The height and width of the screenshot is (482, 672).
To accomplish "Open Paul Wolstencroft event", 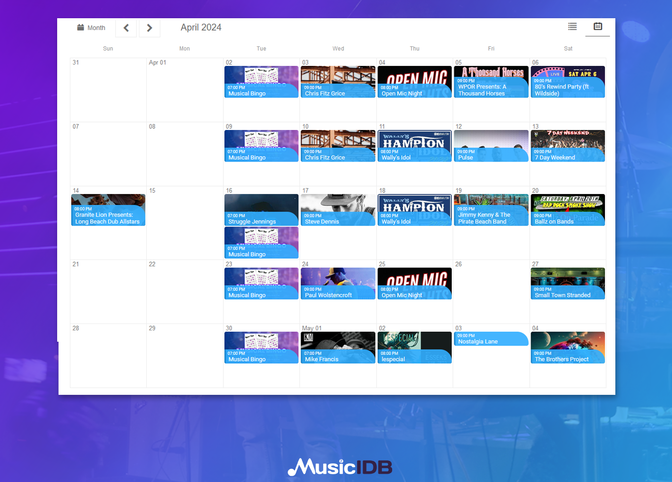I will (x=338, y=284).
